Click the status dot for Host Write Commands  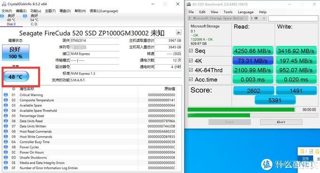click(6, 136)
